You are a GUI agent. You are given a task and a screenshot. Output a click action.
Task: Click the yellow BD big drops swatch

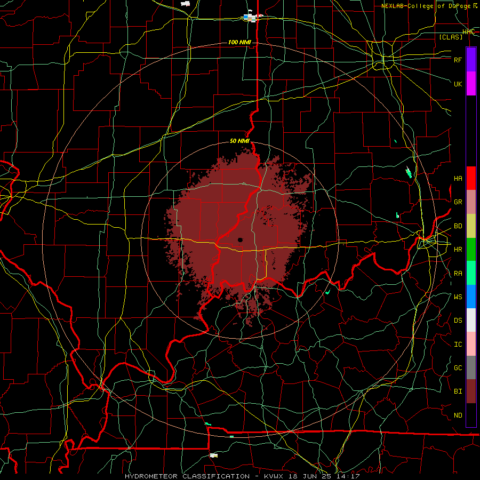471,226
